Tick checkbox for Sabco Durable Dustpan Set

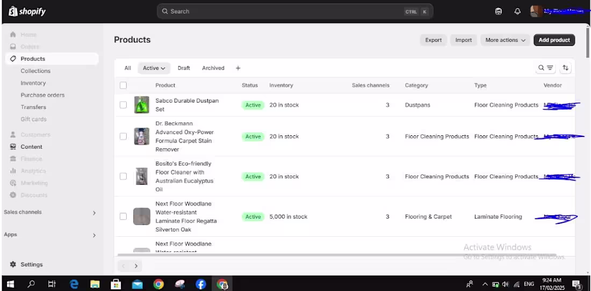123,105
